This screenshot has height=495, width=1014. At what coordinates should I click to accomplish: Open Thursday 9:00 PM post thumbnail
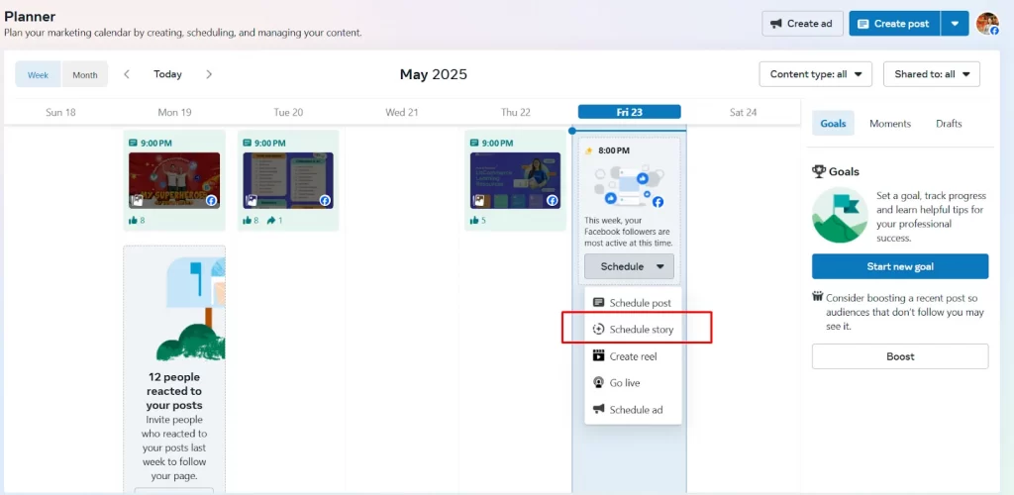tap(515, 180)
